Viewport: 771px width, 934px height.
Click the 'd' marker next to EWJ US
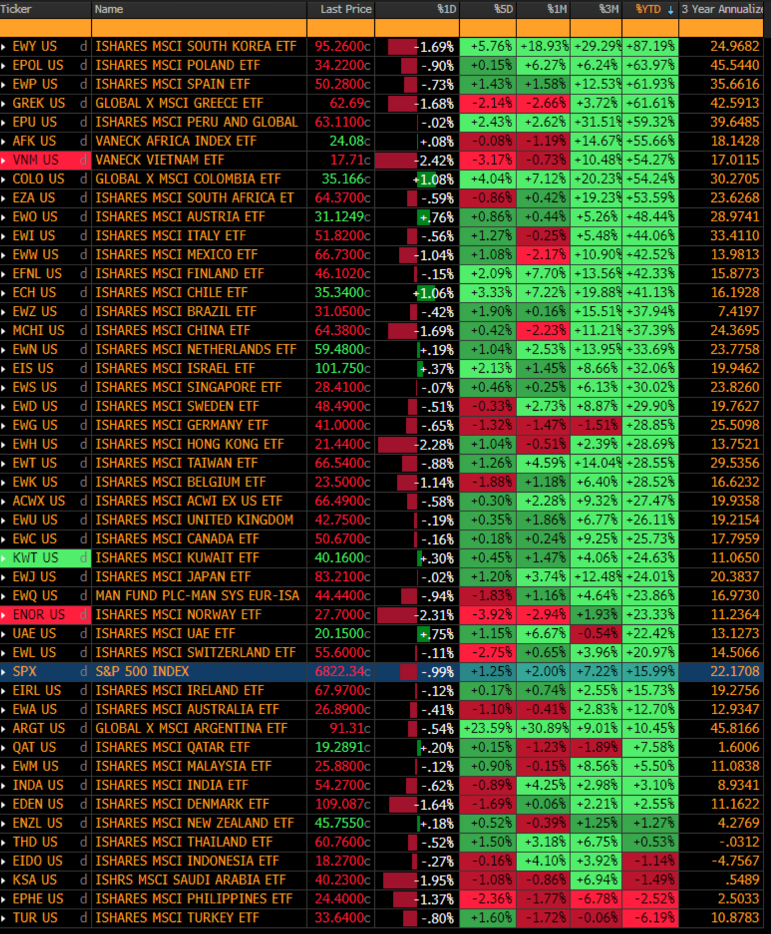[84, 577]
